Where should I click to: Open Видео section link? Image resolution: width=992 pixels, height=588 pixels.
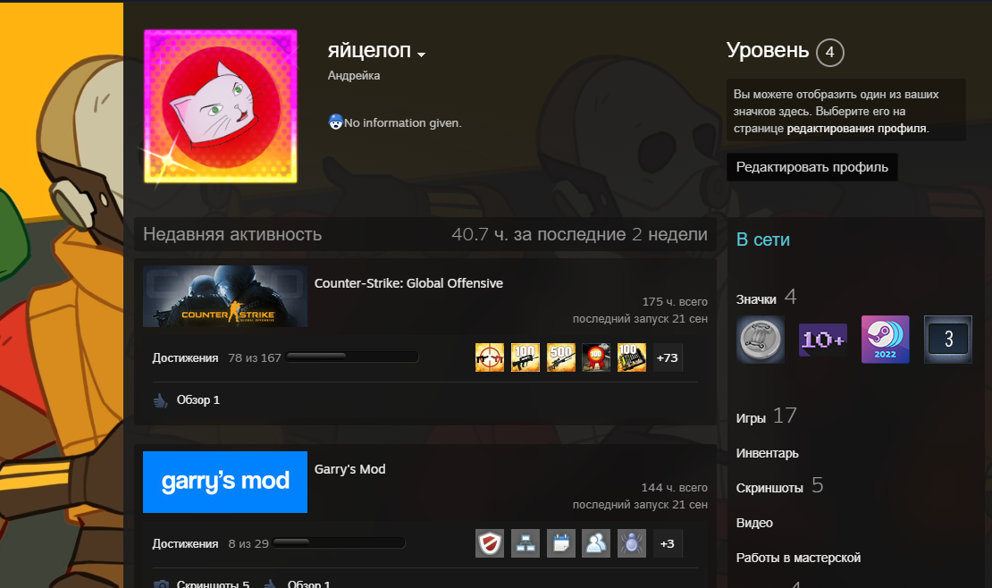point(755,523)
